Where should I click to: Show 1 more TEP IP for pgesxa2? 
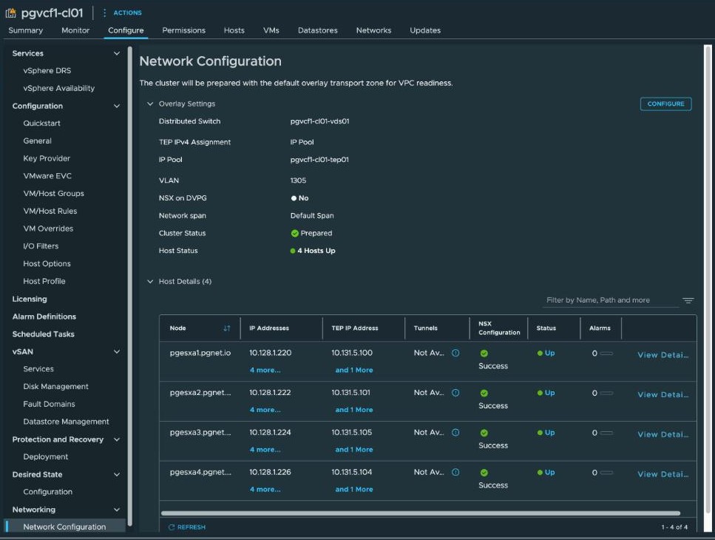tap(354, 410)
